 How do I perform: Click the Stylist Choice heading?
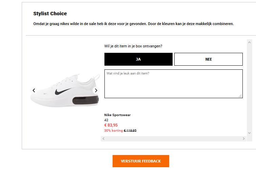point(50,14)
